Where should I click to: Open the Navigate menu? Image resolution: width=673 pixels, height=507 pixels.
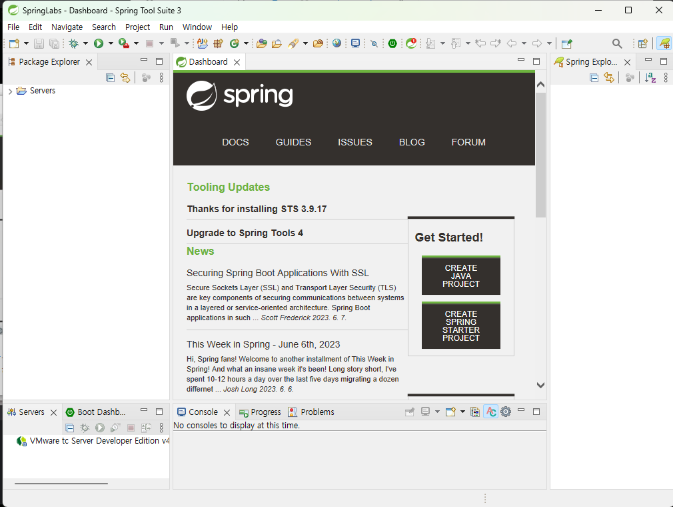tap(67, 27)
